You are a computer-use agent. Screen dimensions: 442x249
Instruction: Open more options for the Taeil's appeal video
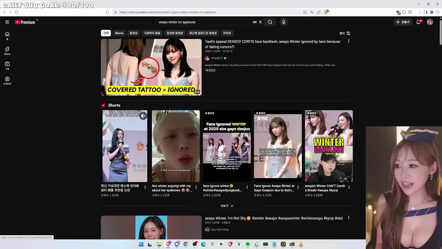point(348,41)
